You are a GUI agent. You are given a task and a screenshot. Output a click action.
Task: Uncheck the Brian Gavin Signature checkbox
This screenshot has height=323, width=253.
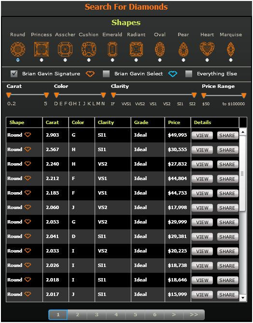point(14,74)
